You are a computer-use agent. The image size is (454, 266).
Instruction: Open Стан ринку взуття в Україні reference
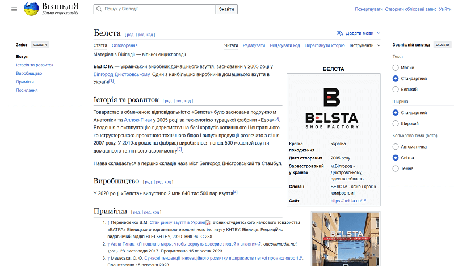pos(177,222)
